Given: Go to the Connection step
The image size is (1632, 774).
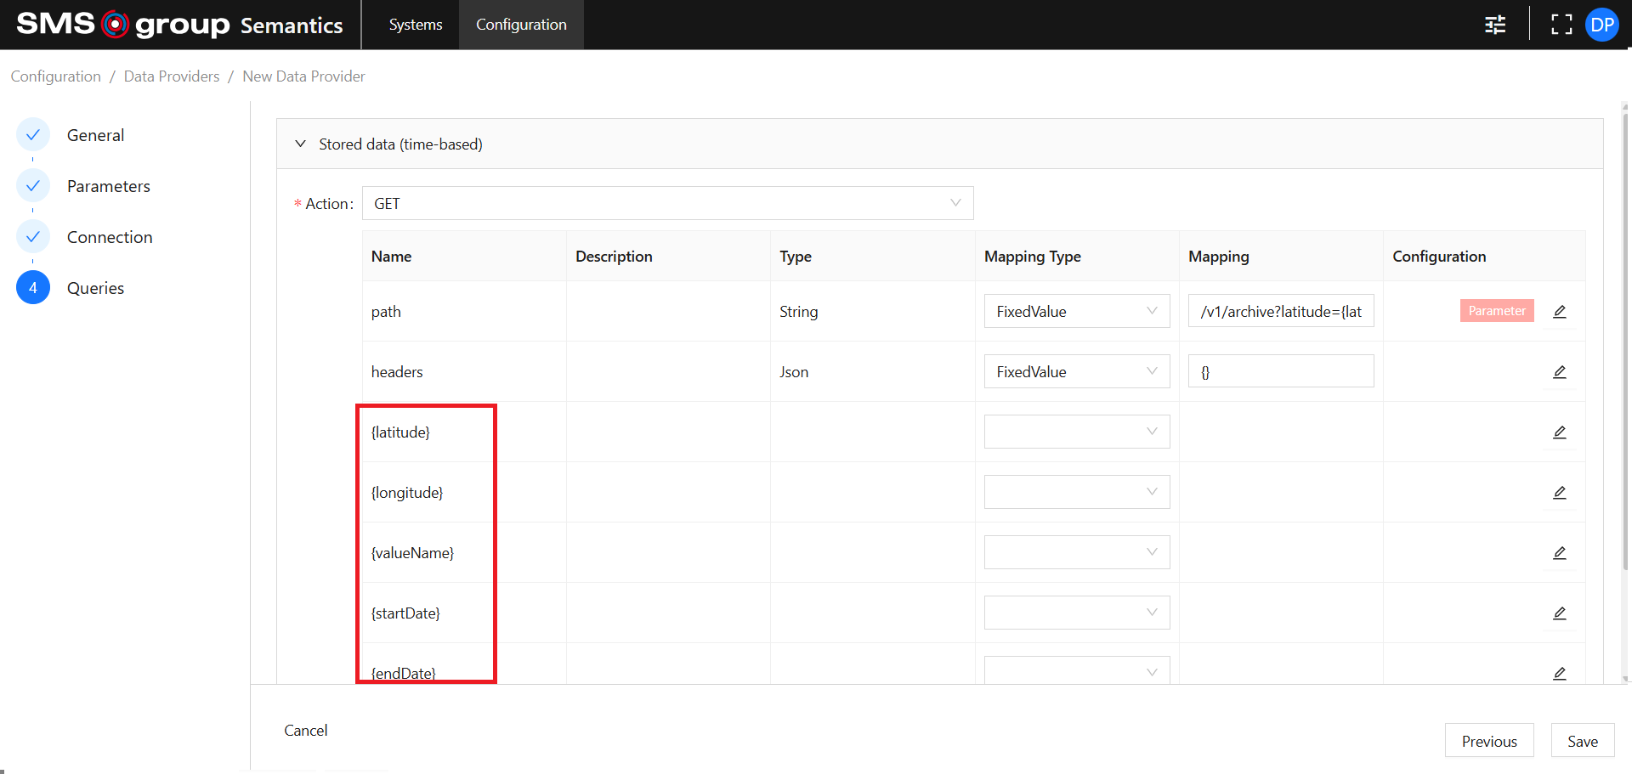Looking at the screenshot, I should point(110,237).
